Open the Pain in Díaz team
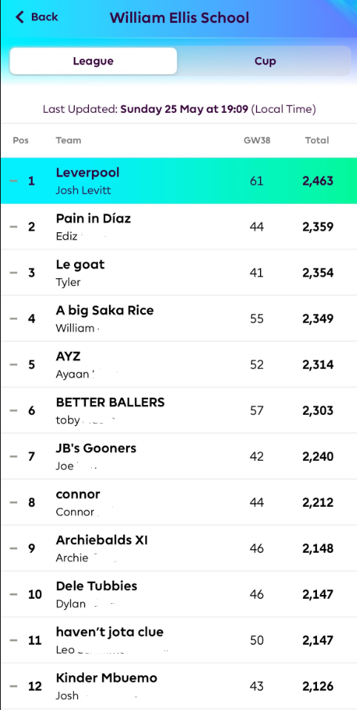Image resolution: width=357 pixels, height=710 pixels. click(178, 226)
